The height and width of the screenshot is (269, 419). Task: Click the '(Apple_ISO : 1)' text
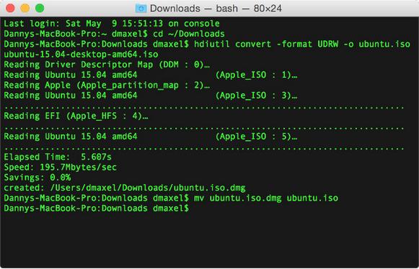point(256,75)
